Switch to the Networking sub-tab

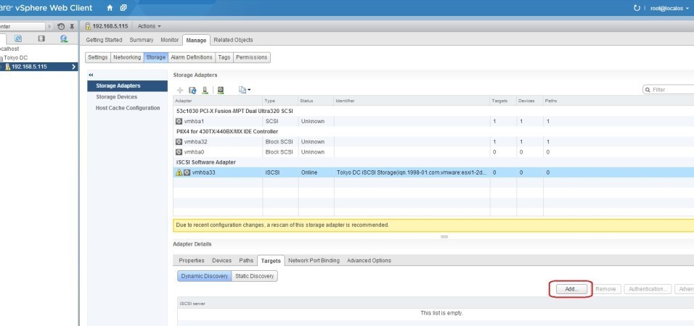pos(127,57)
